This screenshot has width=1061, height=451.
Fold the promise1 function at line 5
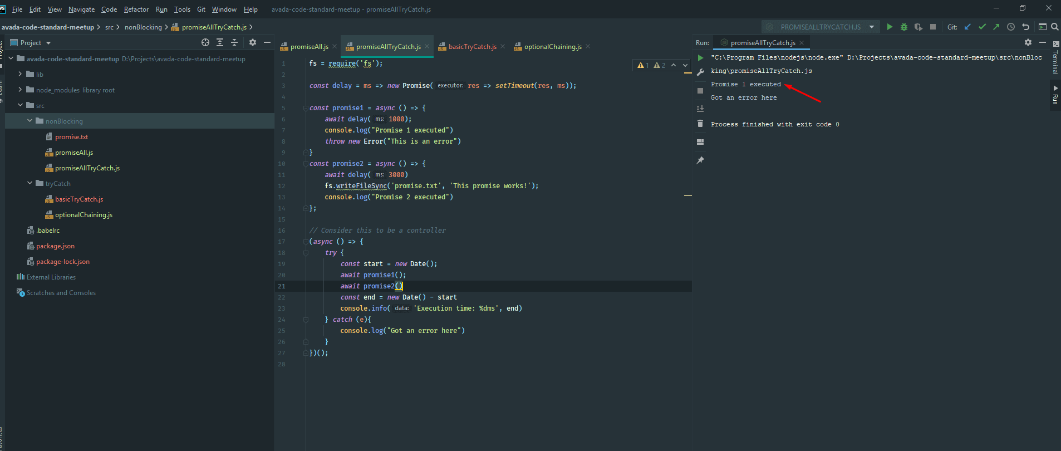click(306, 108)
